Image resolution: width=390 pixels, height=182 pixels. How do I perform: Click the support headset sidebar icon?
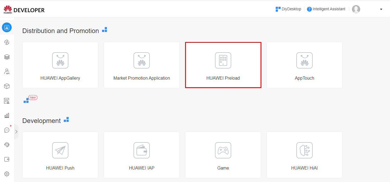7,145
